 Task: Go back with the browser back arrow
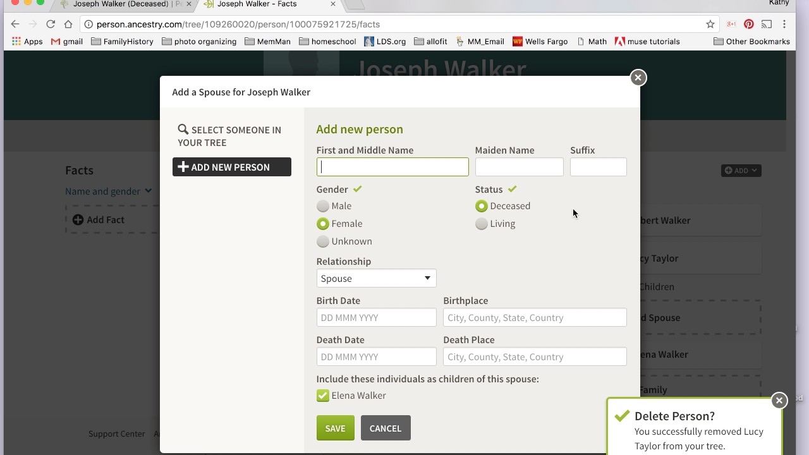(15, 24)
